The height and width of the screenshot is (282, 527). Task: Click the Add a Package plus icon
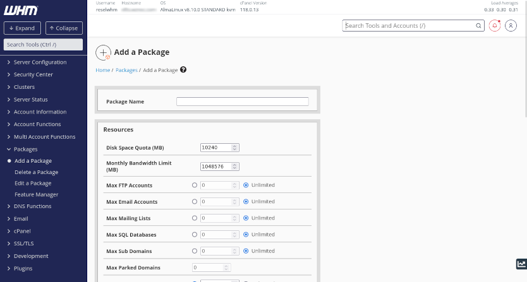coord(104,52)
